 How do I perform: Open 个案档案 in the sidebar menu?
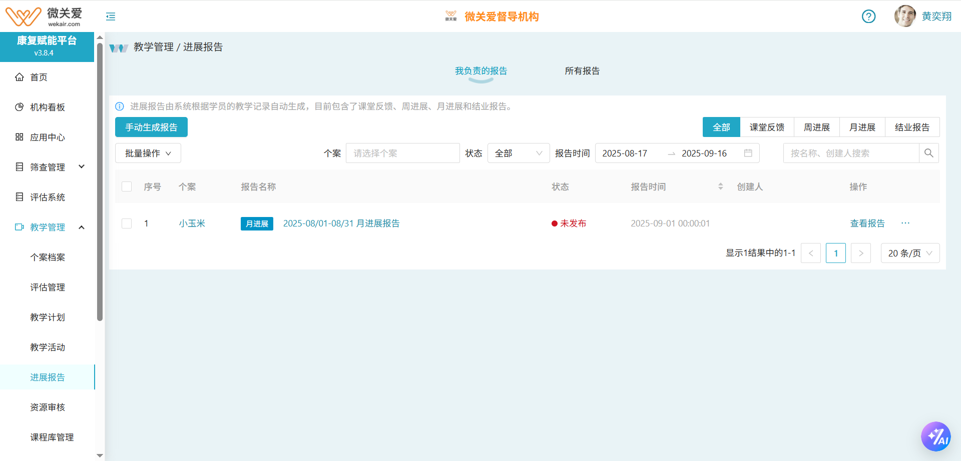(48, 257)
